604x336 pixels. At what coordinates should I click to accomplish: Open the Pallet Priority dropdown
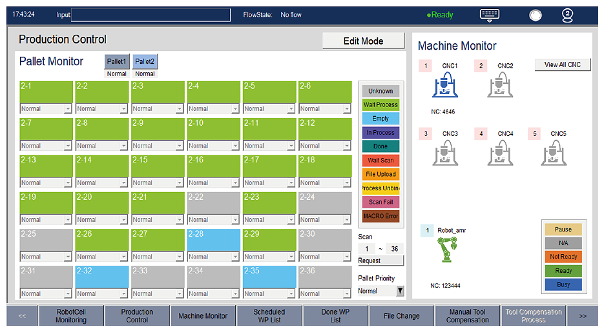400,291
